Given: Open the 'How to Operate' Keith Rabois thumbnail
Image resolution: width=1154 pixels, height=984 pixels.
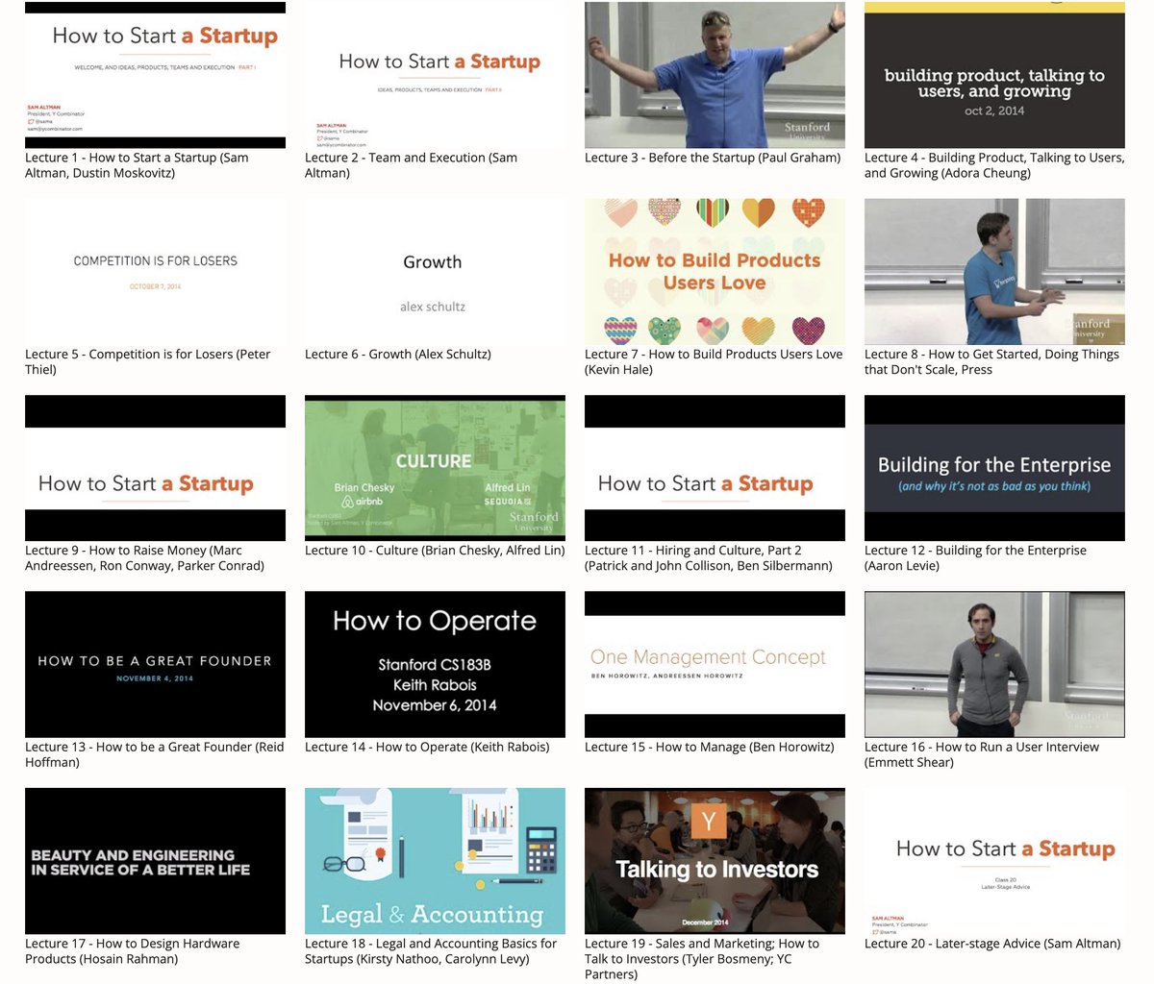Looking at the screenshot, I should [x=435, y=665].
